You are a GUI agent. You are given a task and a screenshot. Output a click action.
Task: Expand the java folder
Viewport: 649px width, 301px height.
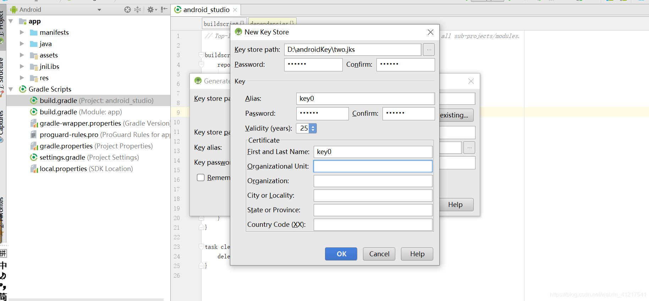point(22,44)
